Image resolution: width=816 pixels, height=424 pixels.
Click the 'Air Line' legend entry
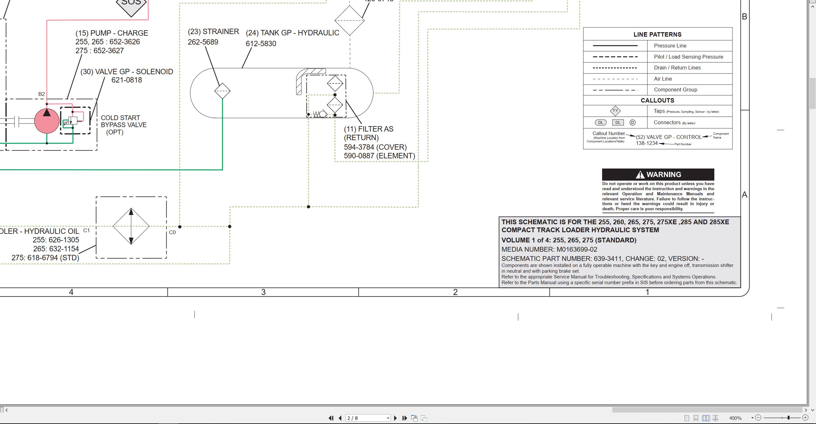click(663, 79)
